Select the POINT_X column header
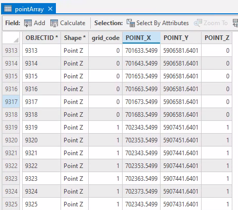The width and height of the screenshot is (238, 210). [141, 38]
